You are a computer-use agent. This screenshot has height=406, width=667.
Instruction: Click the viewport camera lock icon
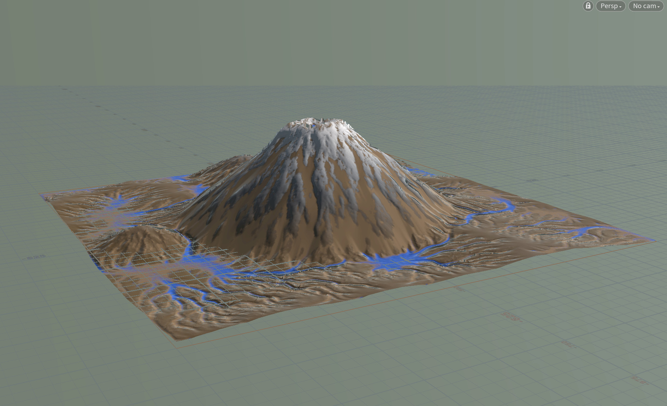pyautogui.click(x=588, y=6)
